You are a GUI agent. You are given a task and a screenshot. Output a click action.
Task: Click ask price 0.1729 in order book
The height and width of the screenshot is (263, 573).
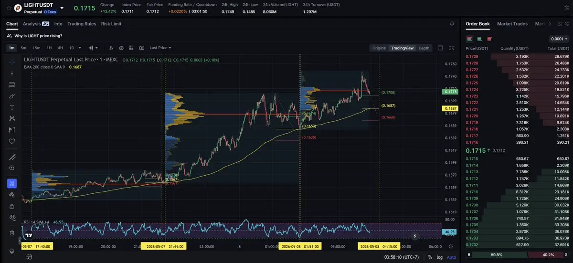coord(472,56)
